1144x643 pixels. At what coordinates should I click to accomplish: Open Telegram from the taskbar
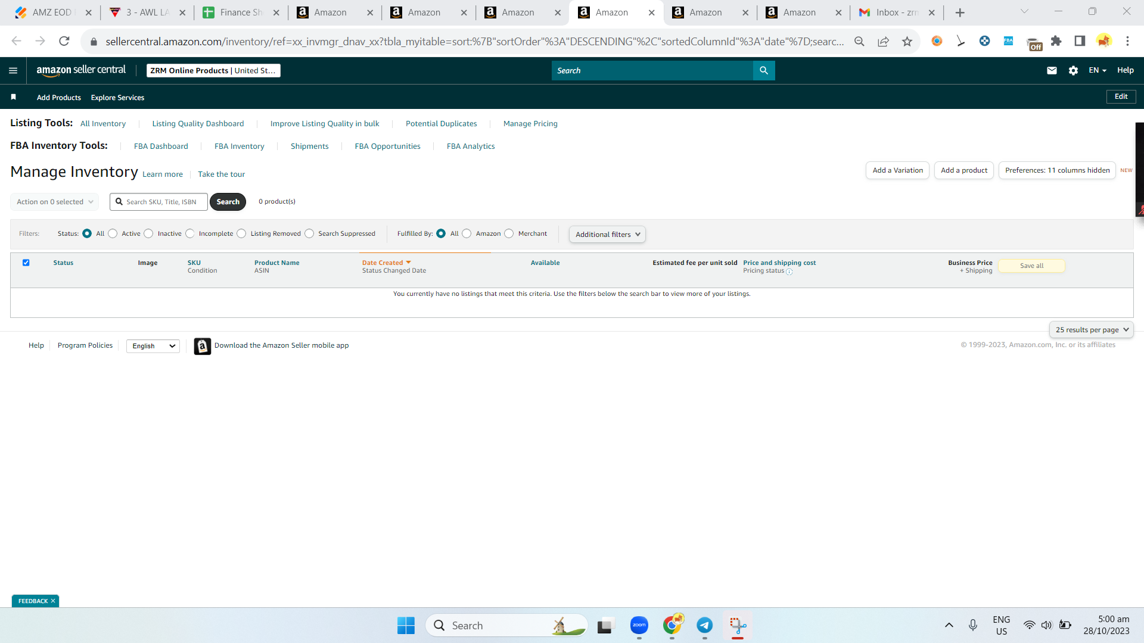705,625
